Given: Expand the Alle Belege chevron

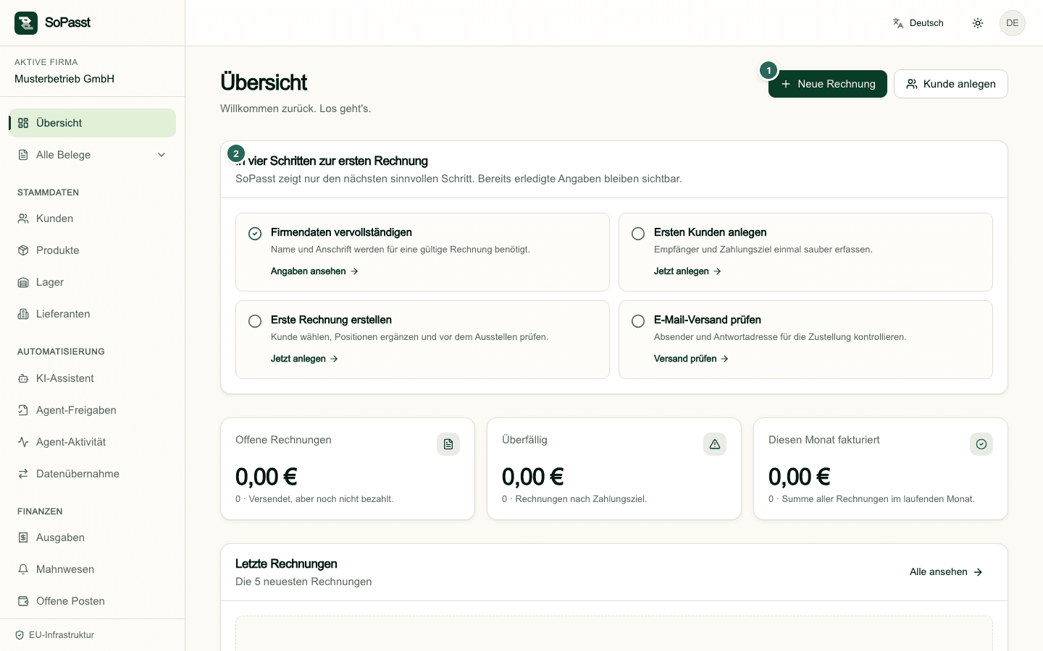Looking at the screenshot, I should click(x=162, y=155).
